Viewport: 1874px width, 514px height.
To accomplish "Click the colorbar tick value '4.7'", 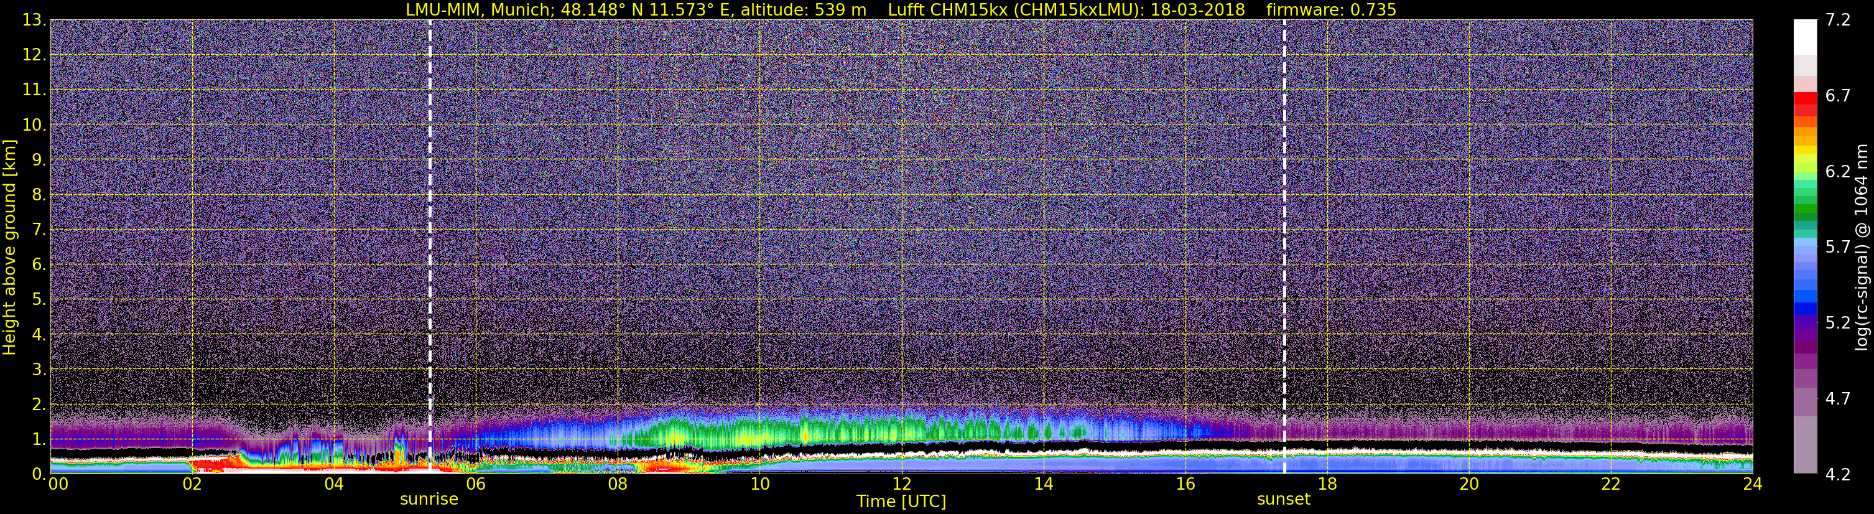I will [x=1838, y=399].
